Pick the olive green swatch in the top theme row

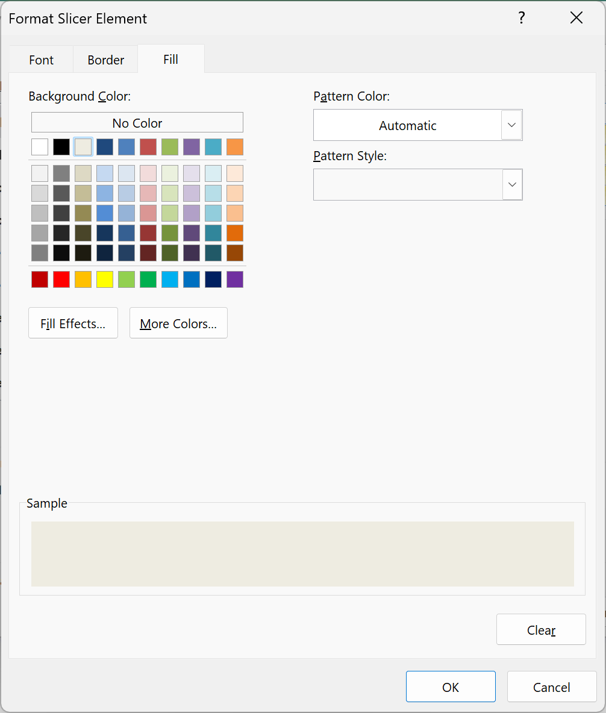(x=170, y=147)
